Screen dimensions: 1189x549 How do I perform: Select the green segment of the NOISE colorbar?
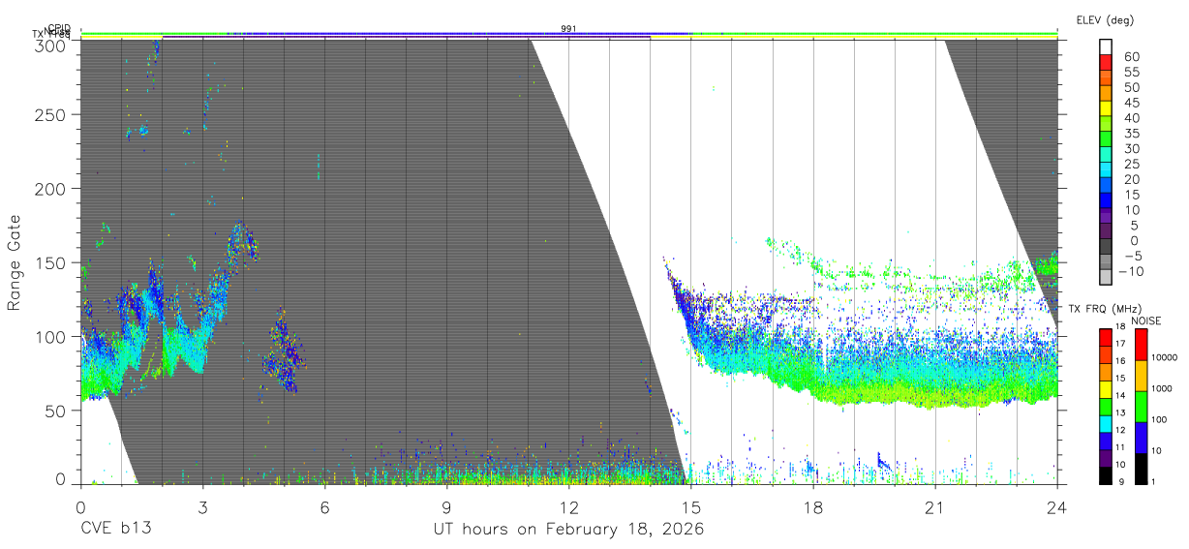(x=1141, y=405)
